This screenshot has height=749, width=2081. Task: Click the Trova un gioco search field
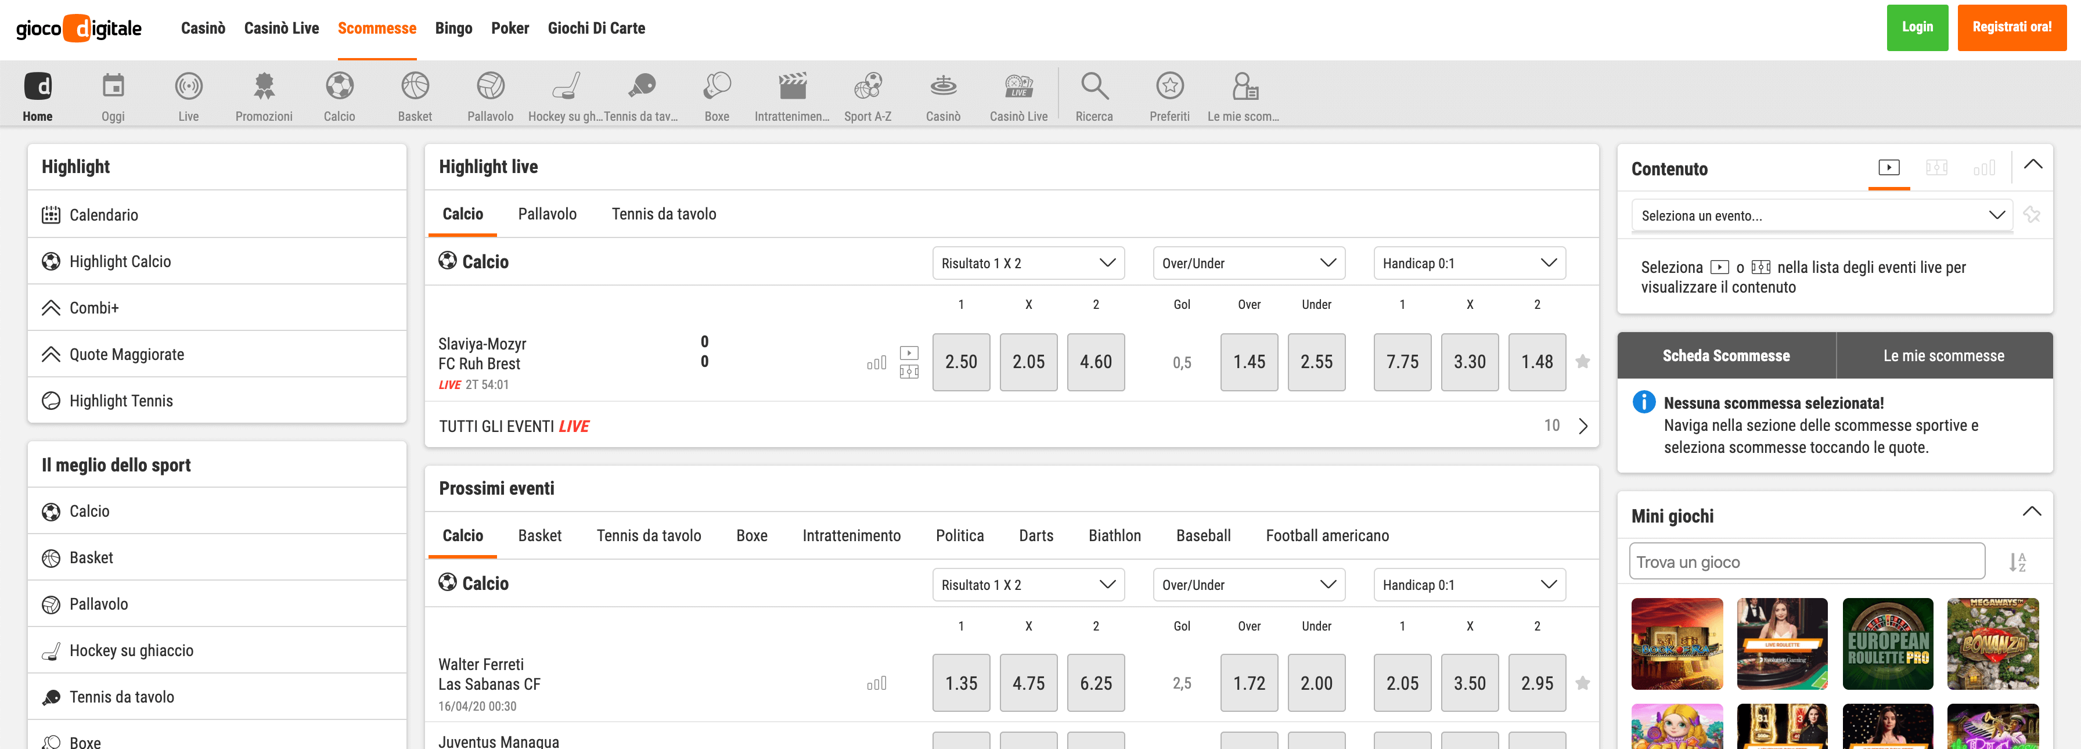[1807, 561]
